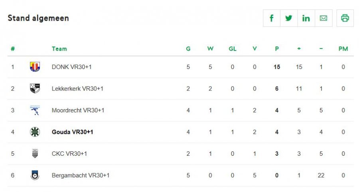Click the P points column header

coord(277,49)
